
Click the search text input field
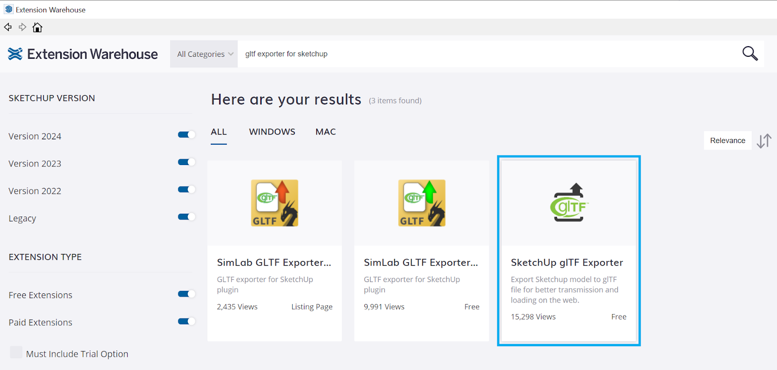coord(486,54)
